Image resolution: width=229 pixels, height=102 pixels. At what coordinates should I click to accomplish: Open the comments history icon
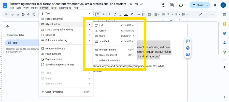pyautogui.click(x=172, y=5)
